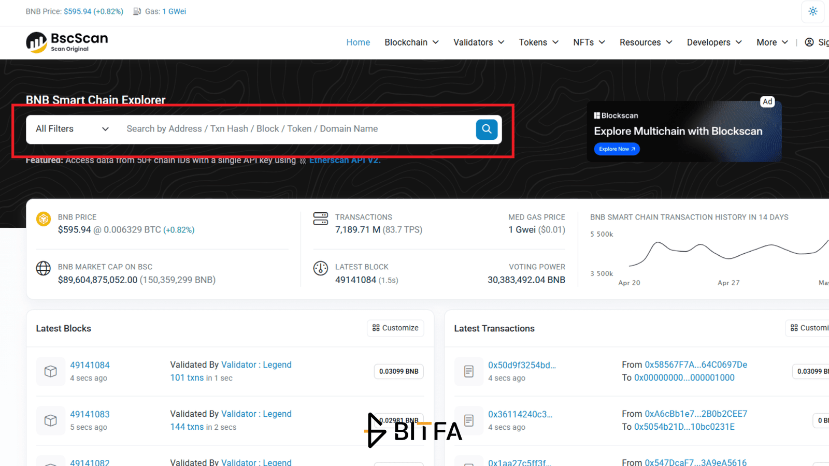Click the document icon for txn 0x50d9f3254bd
Screen dimensions: 829x466
pyautogui.click(x=469, y=371)
